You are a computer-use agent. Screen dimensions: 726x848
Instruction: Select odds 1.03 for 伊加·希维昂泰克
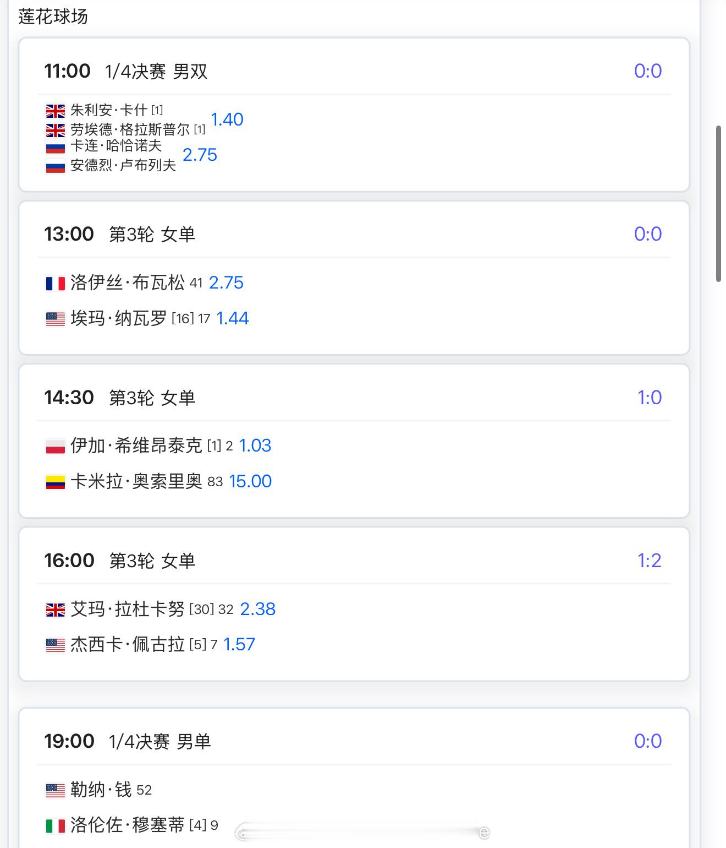[x=255, y=445]
